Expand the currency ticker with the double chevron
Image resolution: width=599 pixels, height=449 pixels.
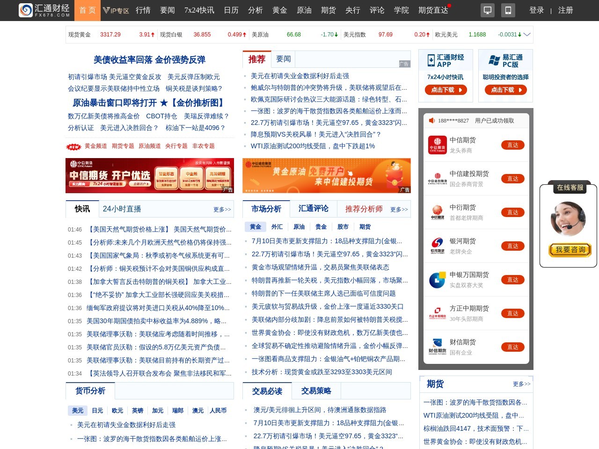[527, 34]
